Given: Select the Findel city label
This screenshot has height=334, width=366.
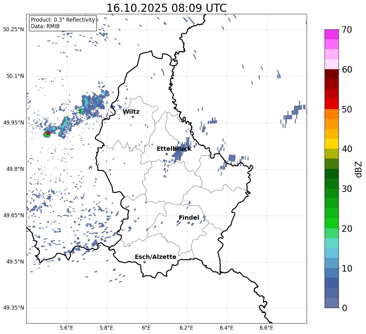Looking at the screenshot, I should tap(189, 218).
